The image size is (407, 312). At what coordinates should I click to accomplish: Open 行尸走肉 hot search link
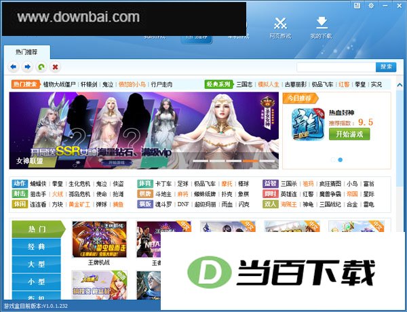161,84
